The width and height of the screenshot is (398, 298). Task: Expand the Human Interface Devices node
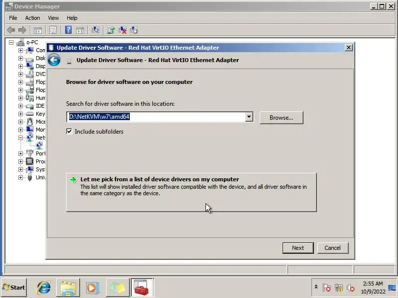pyautogui.click(x=20, y=98)
